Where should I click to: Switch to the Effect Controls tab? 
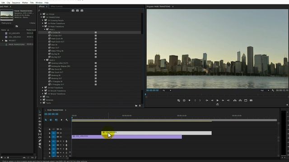click(x=56, y=6)
